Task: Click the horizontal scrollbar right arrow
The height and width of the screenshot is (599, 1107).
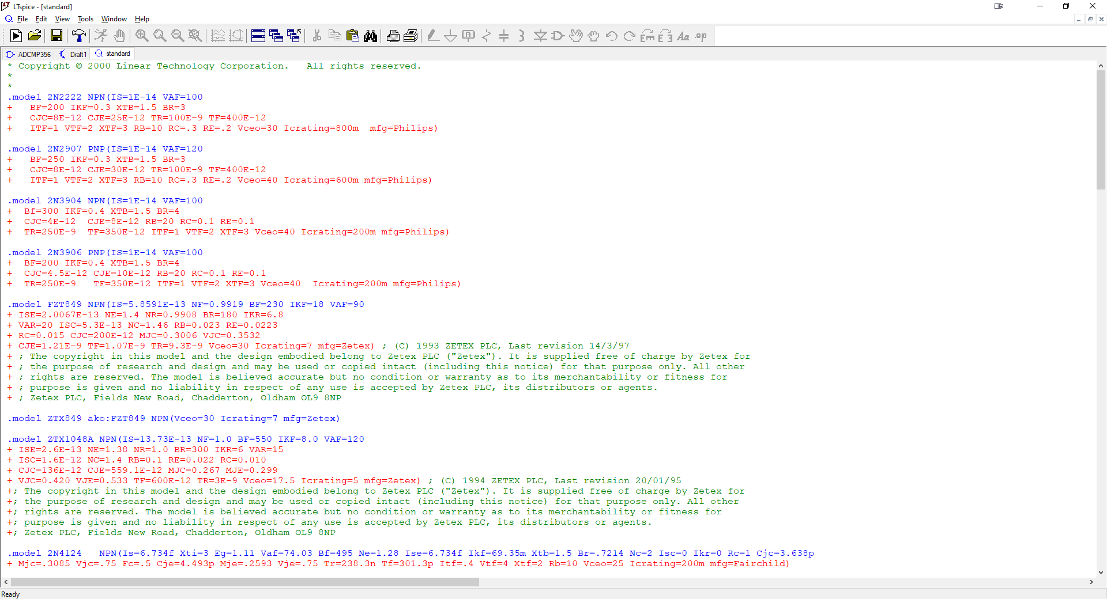Action: point(1091,582)
